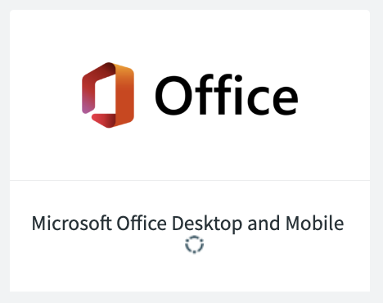This screenshot has width=383, height=303.
Task: Select the orange right panel of Office logo
Action: point(124,95)
